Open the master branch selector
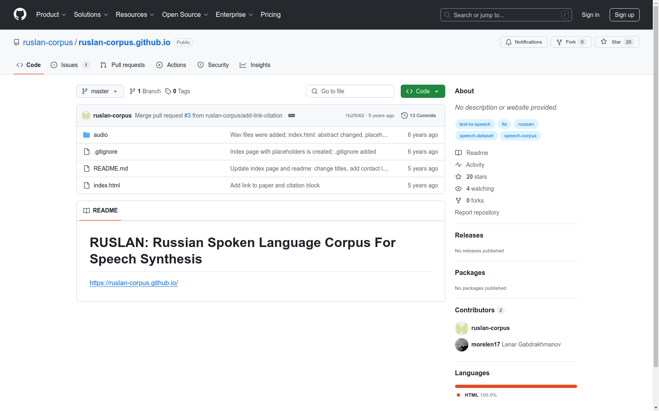The image size is (659, 411). [x=100, y=91]
